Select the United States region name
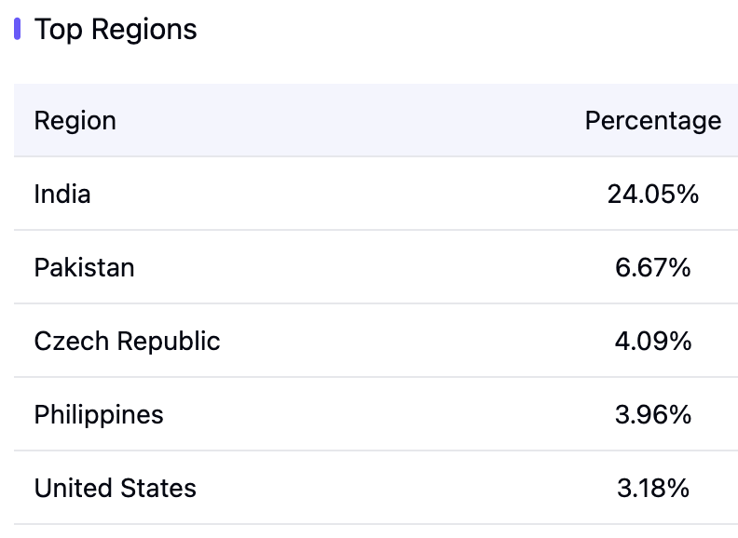The image size is (738, 538). click(116, 489)
